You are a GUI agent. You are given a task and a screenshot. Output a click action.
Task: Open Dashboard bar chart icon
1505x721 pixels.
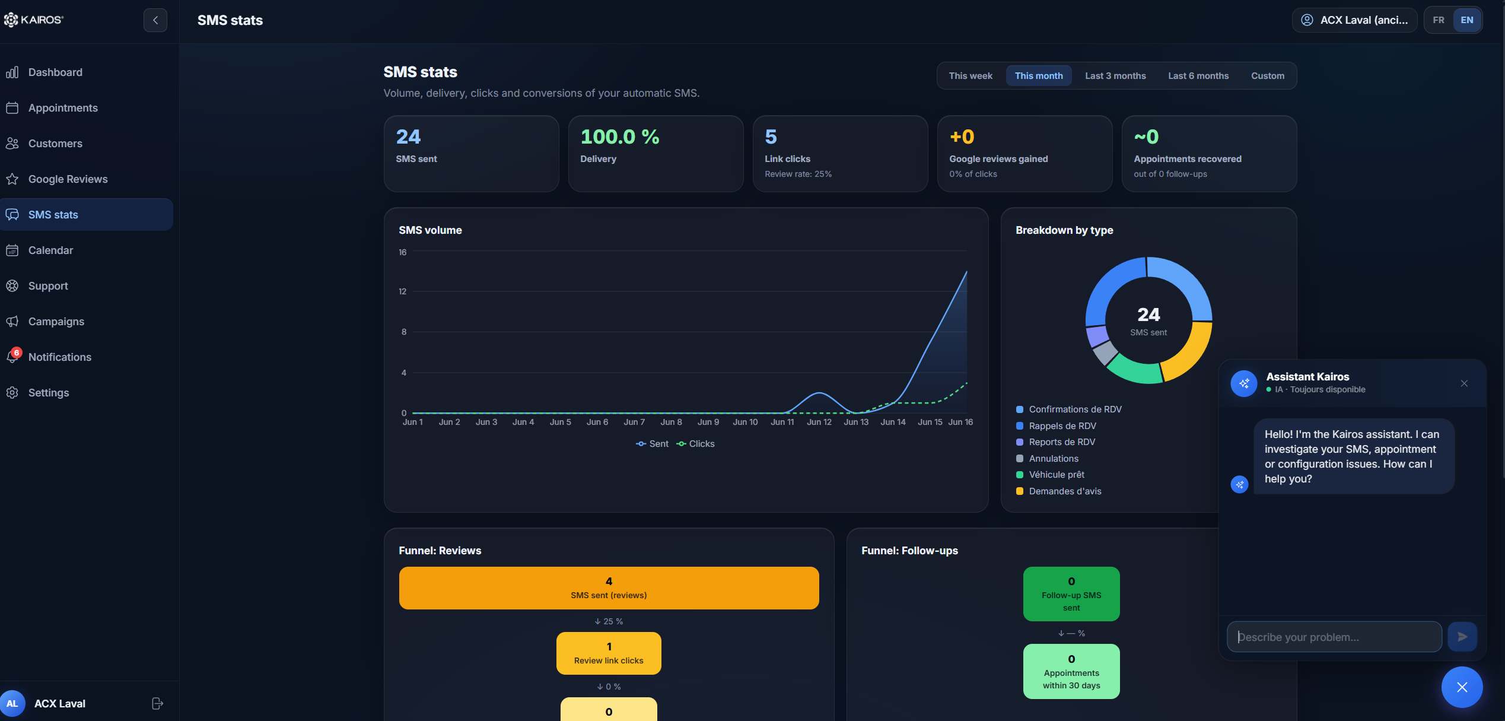(x=12, y=72)
